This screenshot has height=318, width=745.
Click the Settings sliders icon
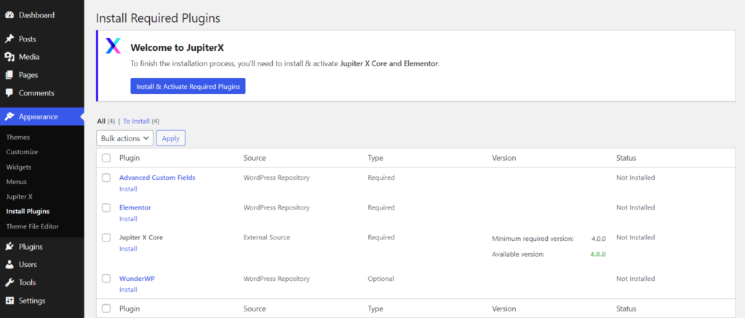click(x=9, y=301)
